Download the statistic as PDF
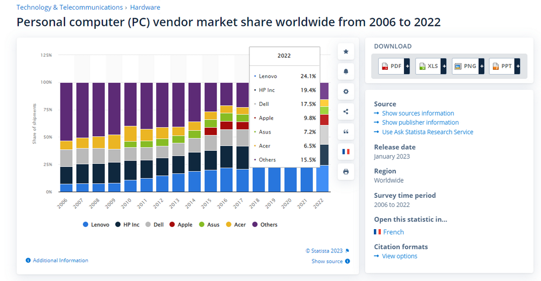Viewport: 541px width, 281px height. (x=391, y=66)
